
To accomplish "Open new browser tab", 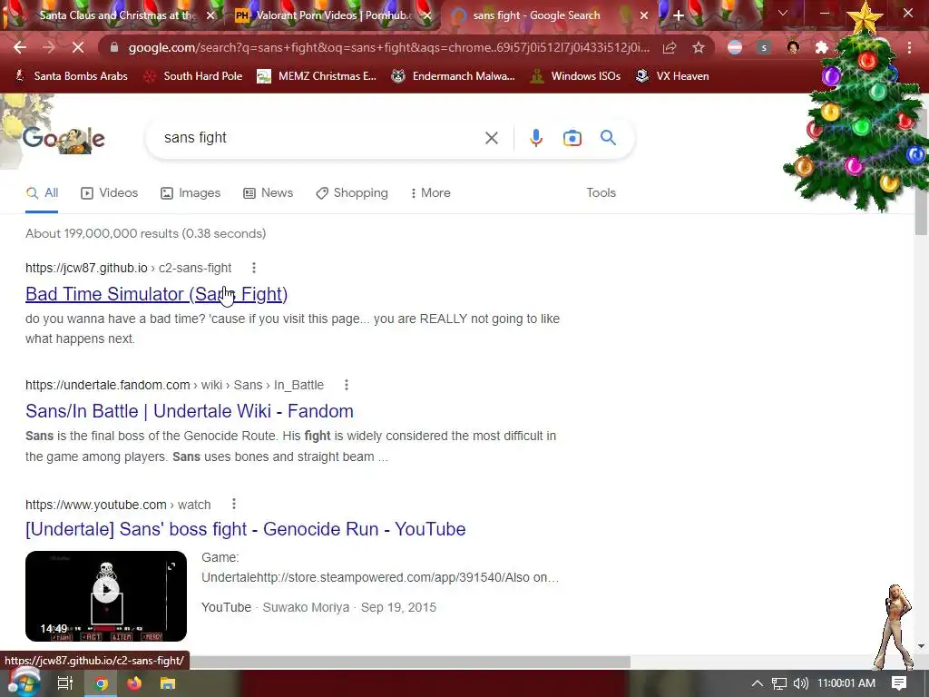I will tap(679, 15).
